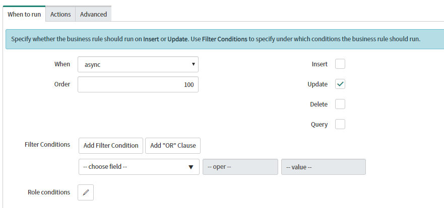Check the Insert checkbox
The height and width of the screenshot is (208, 444).
point(340,64)
